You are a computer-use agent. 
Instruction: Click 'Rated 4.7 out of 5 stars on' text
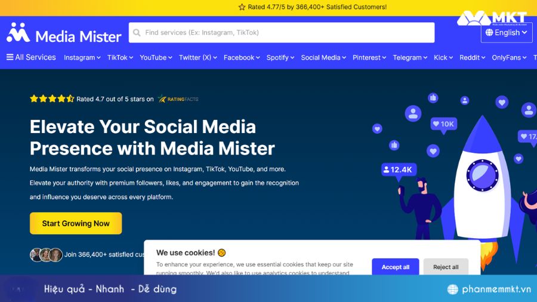(115, 99)
